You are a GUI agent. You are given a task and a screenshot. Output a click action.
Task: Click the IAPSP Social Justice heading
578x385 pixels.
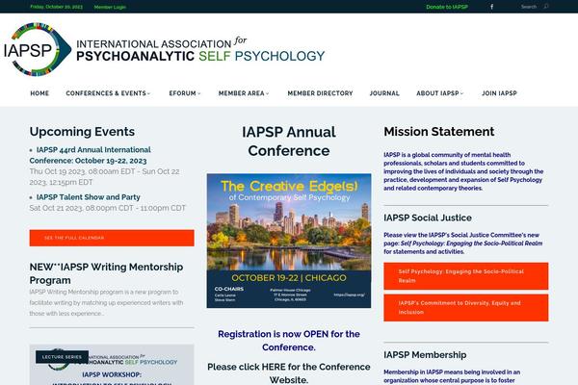(x=428, y=218)
